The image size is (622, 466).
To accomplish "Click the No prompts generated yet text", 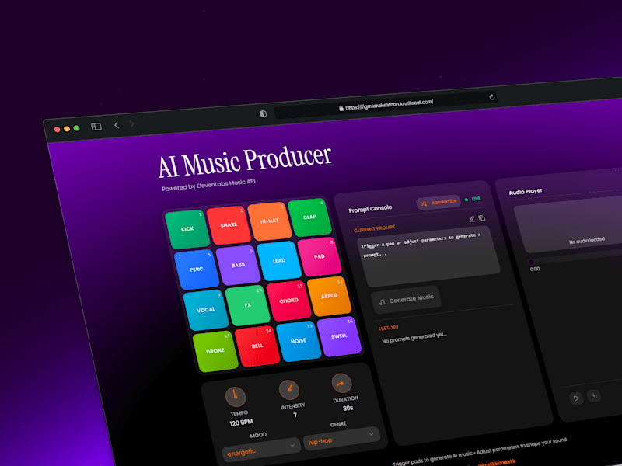I will click(414, 338).
